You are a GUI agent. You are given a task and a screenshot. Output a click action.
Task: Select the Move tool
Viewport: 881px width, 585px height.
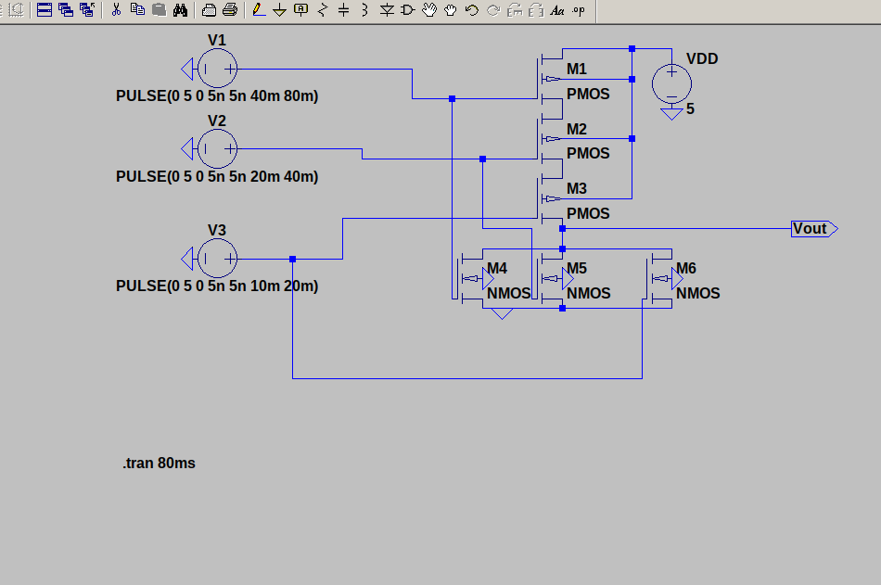[x=429, y=11]
